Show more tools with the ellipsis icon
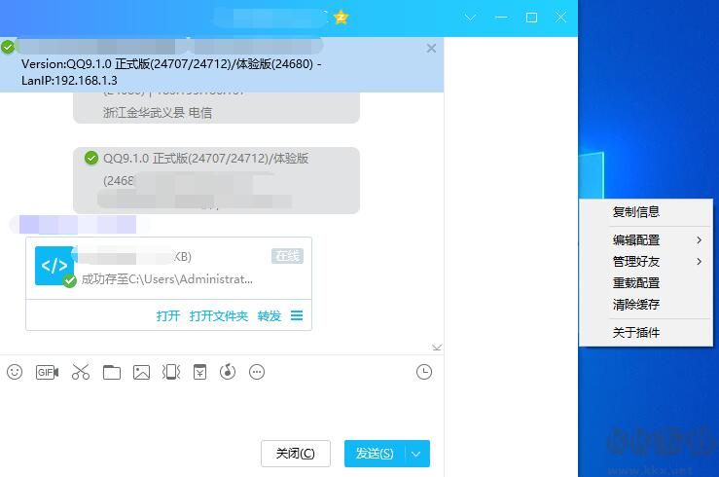 click(x=257, y=372)
